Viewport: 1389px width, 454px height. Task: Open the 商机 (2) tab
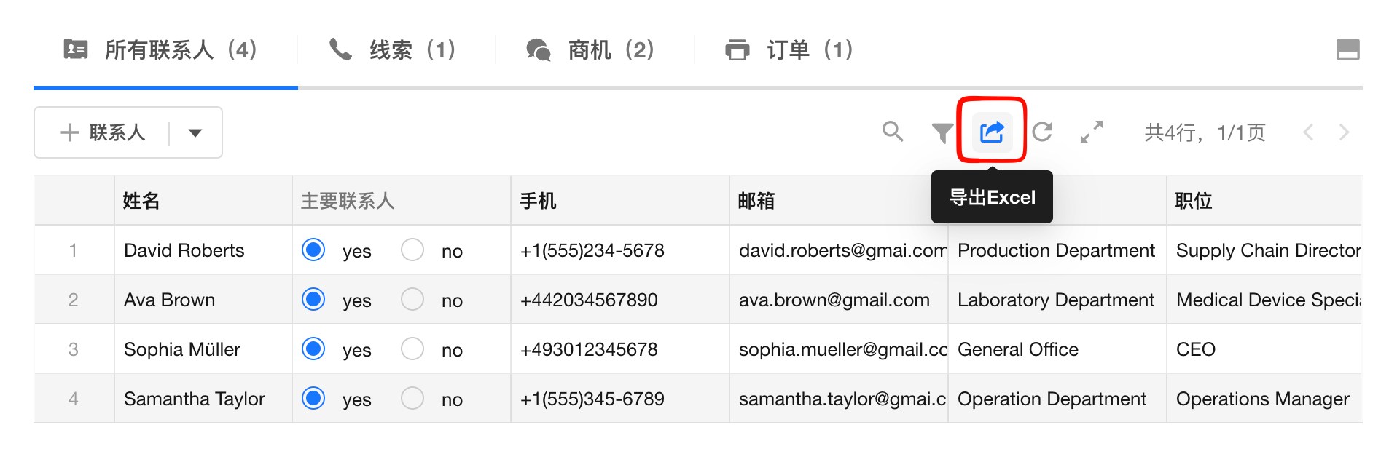tap(591, 49)
